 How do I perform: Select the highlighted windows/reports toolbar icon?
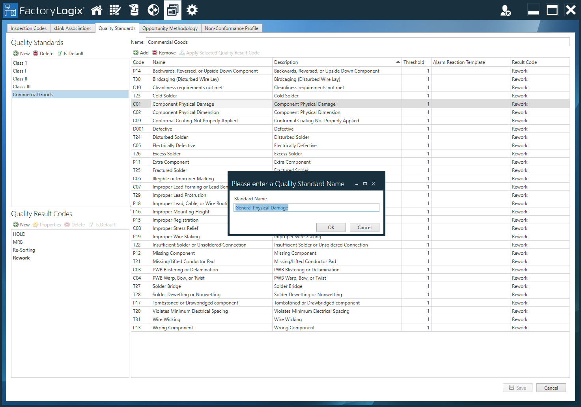coord(172,10)
